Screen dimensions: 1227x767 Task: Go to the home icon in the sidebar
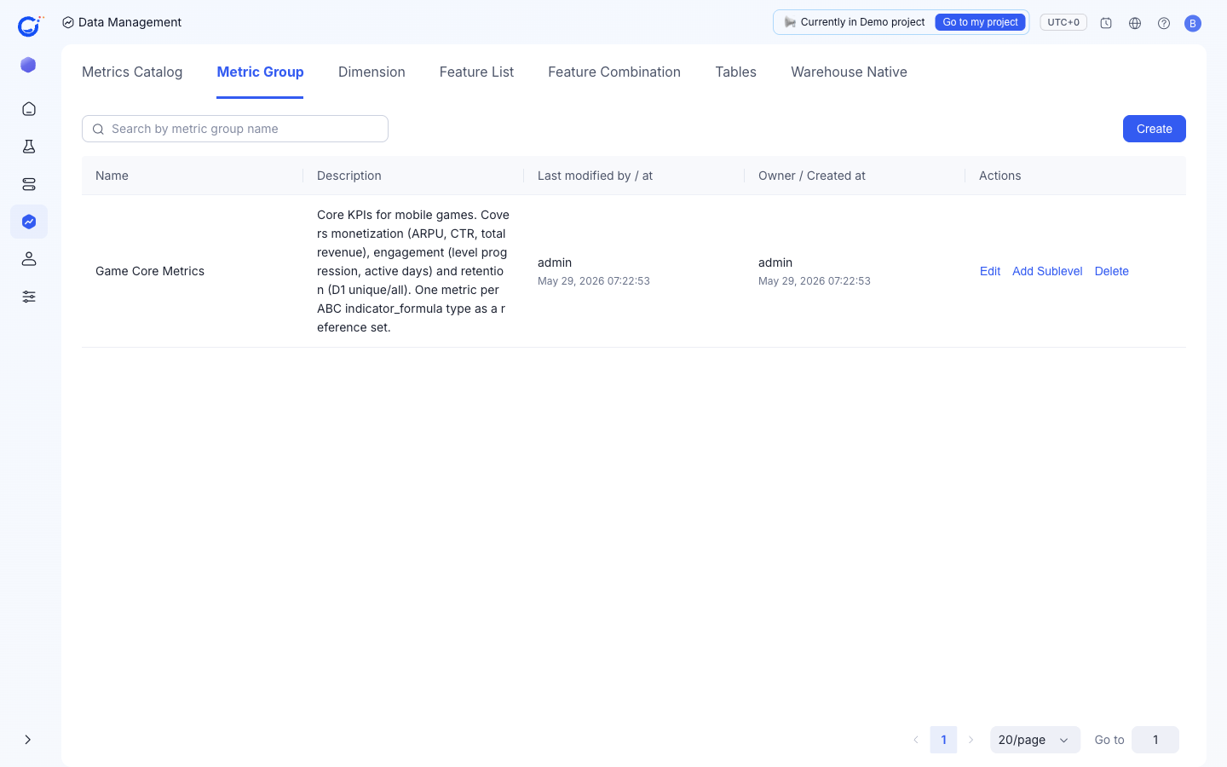coord(29,109)
